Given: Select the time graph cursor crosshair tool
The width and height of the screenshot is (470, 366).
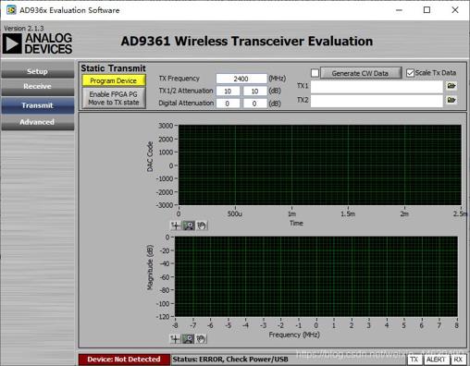Looking at the screenshot, I should pyautogui.click(x=176, y=226).
